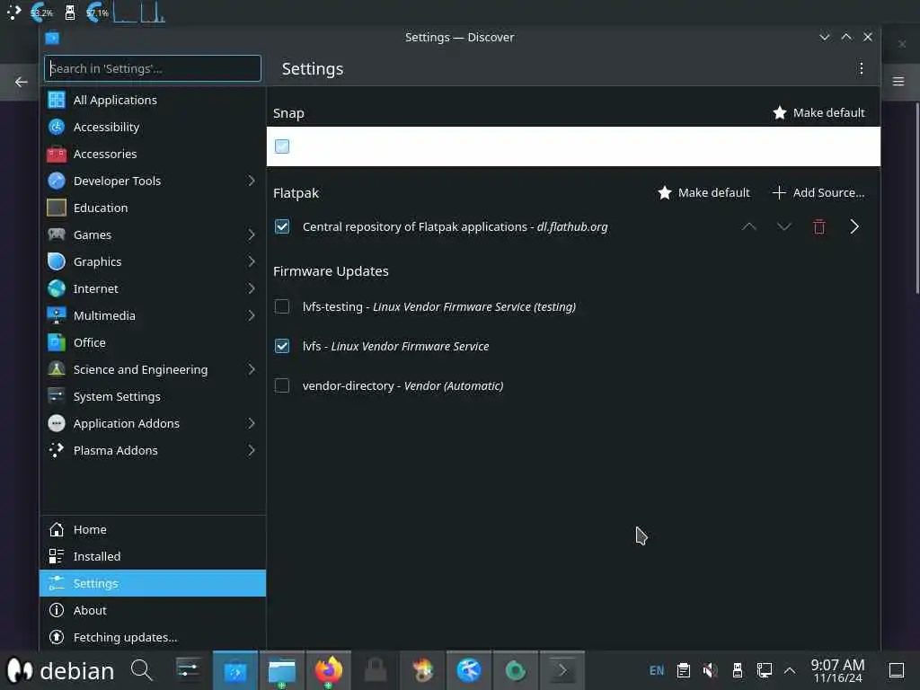
Task: Move flathub source up
Action: point(748,226)
